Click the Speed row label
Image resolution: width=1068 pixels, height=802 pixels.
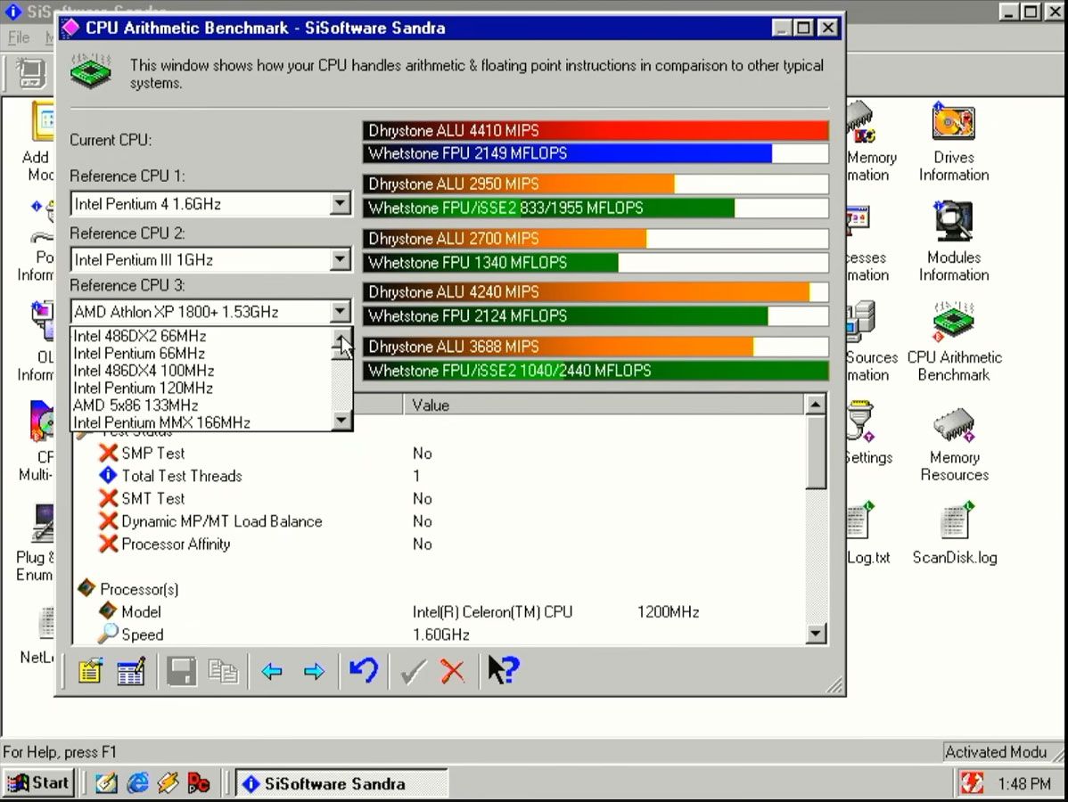tap(143, 634)
